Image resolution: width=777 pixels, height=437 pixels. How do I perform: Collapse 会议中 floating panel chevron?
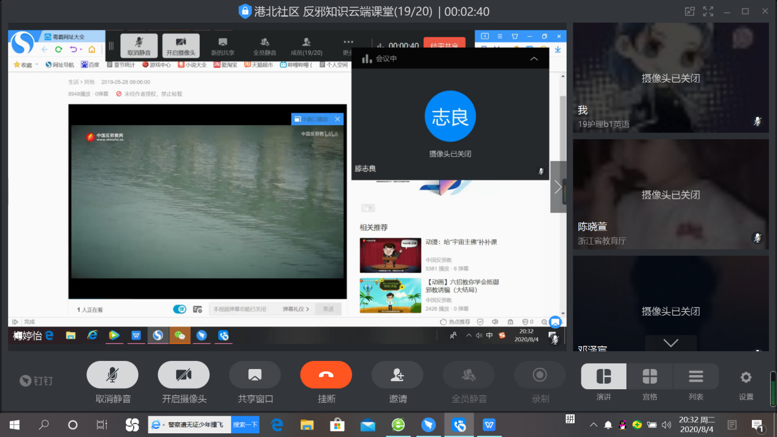click(x=534, y=59)
